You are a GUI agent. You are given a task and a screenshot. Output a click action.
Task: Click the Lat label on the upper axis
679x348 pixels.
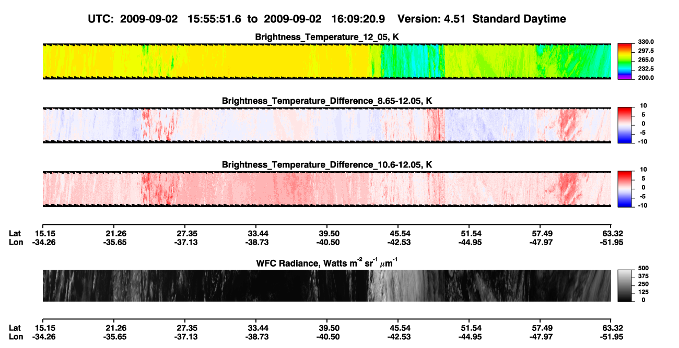coord(15,233)
